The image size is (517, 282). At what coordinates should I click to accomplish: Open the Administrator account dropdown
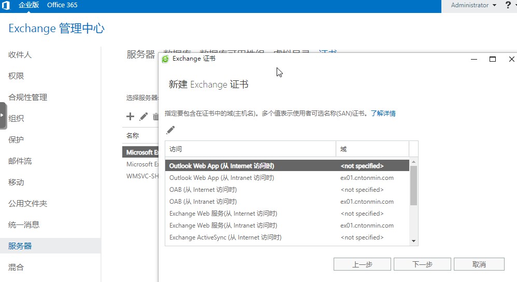pos(473,5)
